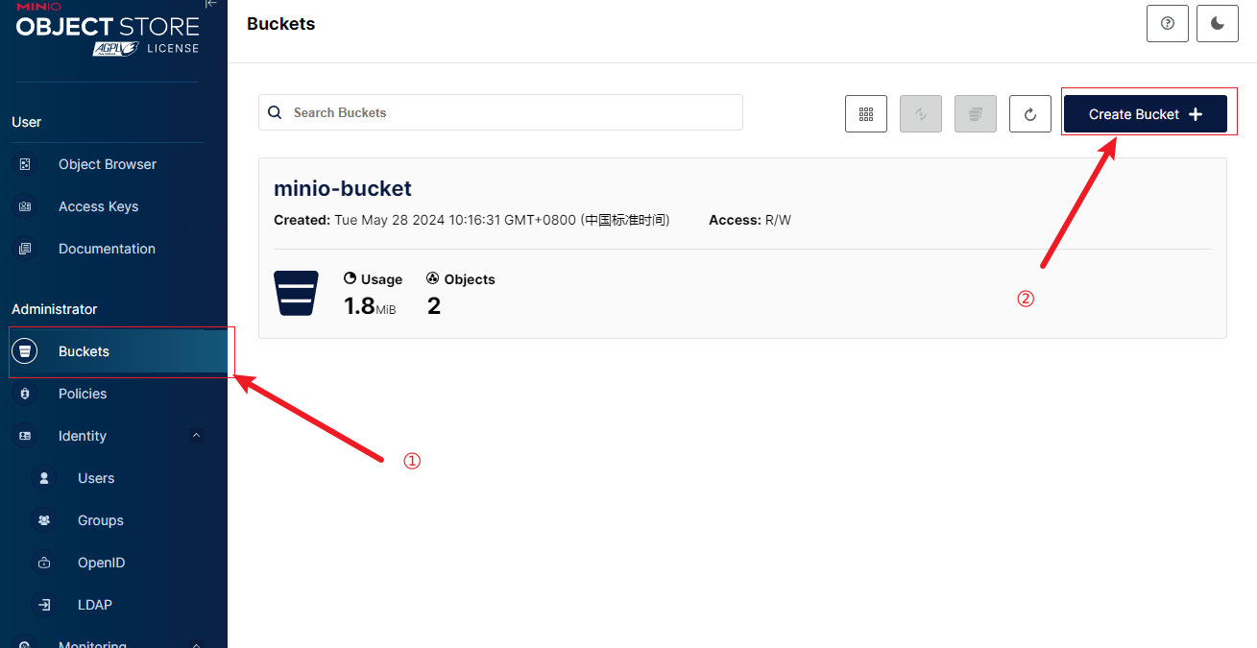
Task: Click the Buckets page heading
Action: [280, 24]
